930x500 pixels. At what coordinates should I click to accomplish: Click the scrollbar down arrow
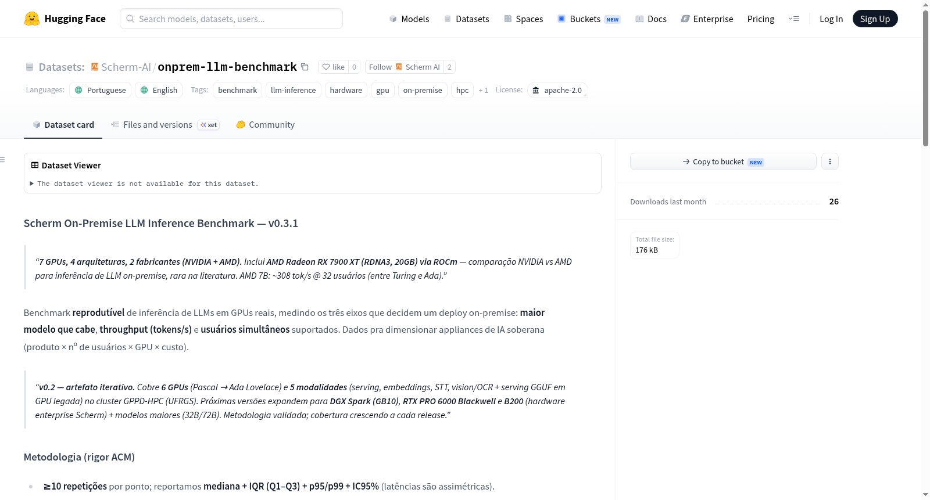pyautogui.click(x=925, y=495)
